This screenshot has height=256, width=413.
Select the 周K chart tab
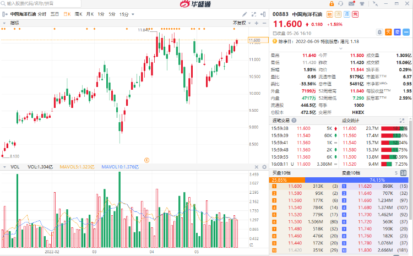coord(79,14)
